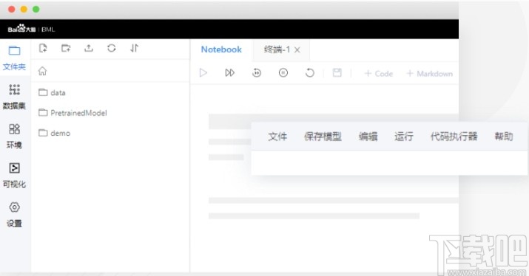The height and width of the screenshot is (276, 529).
Task: Create a new file with toolbar icon
Action: pos(43,48)
